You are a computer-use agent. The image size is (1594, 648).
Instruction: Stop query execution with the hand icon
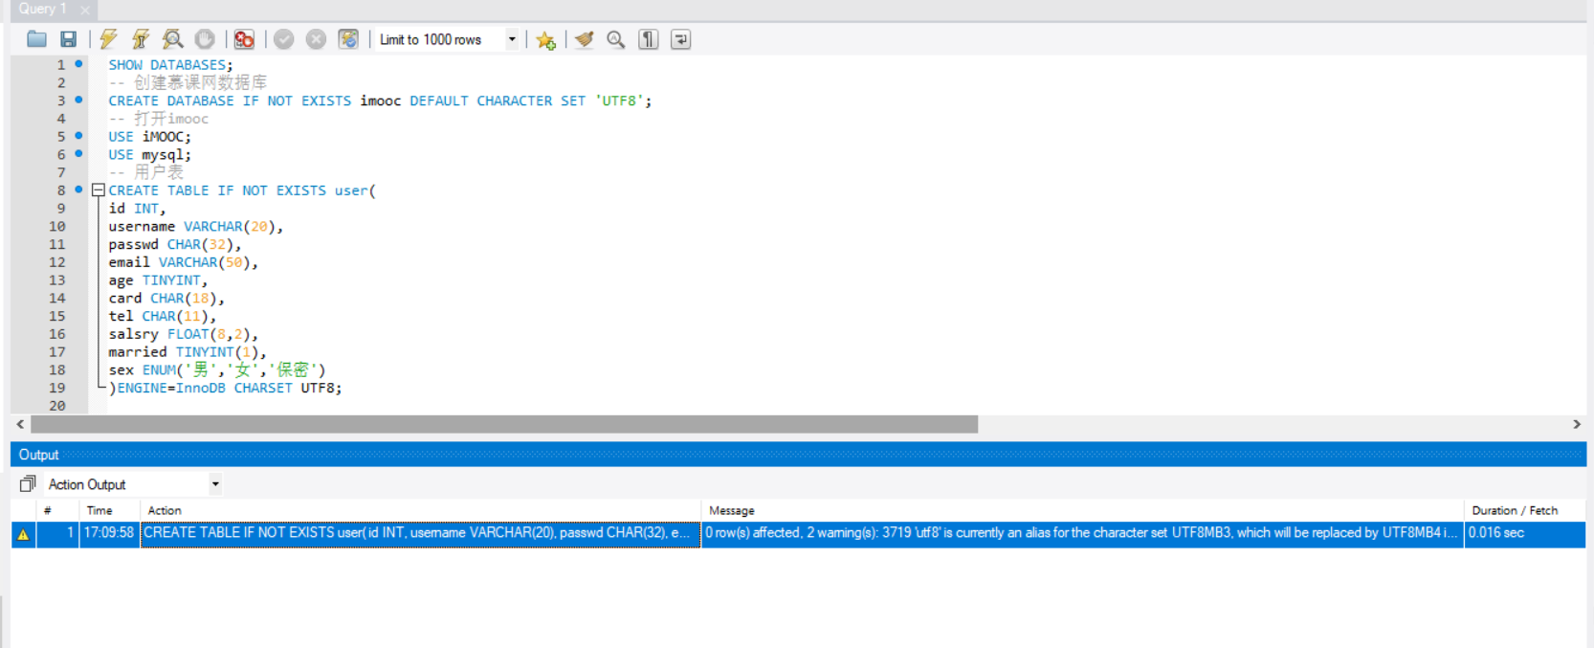point(205,39)
